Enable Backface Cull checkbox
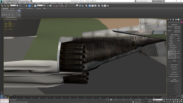Screen dimensions: 183x103 pyautogui.click(x=168, y=84)
